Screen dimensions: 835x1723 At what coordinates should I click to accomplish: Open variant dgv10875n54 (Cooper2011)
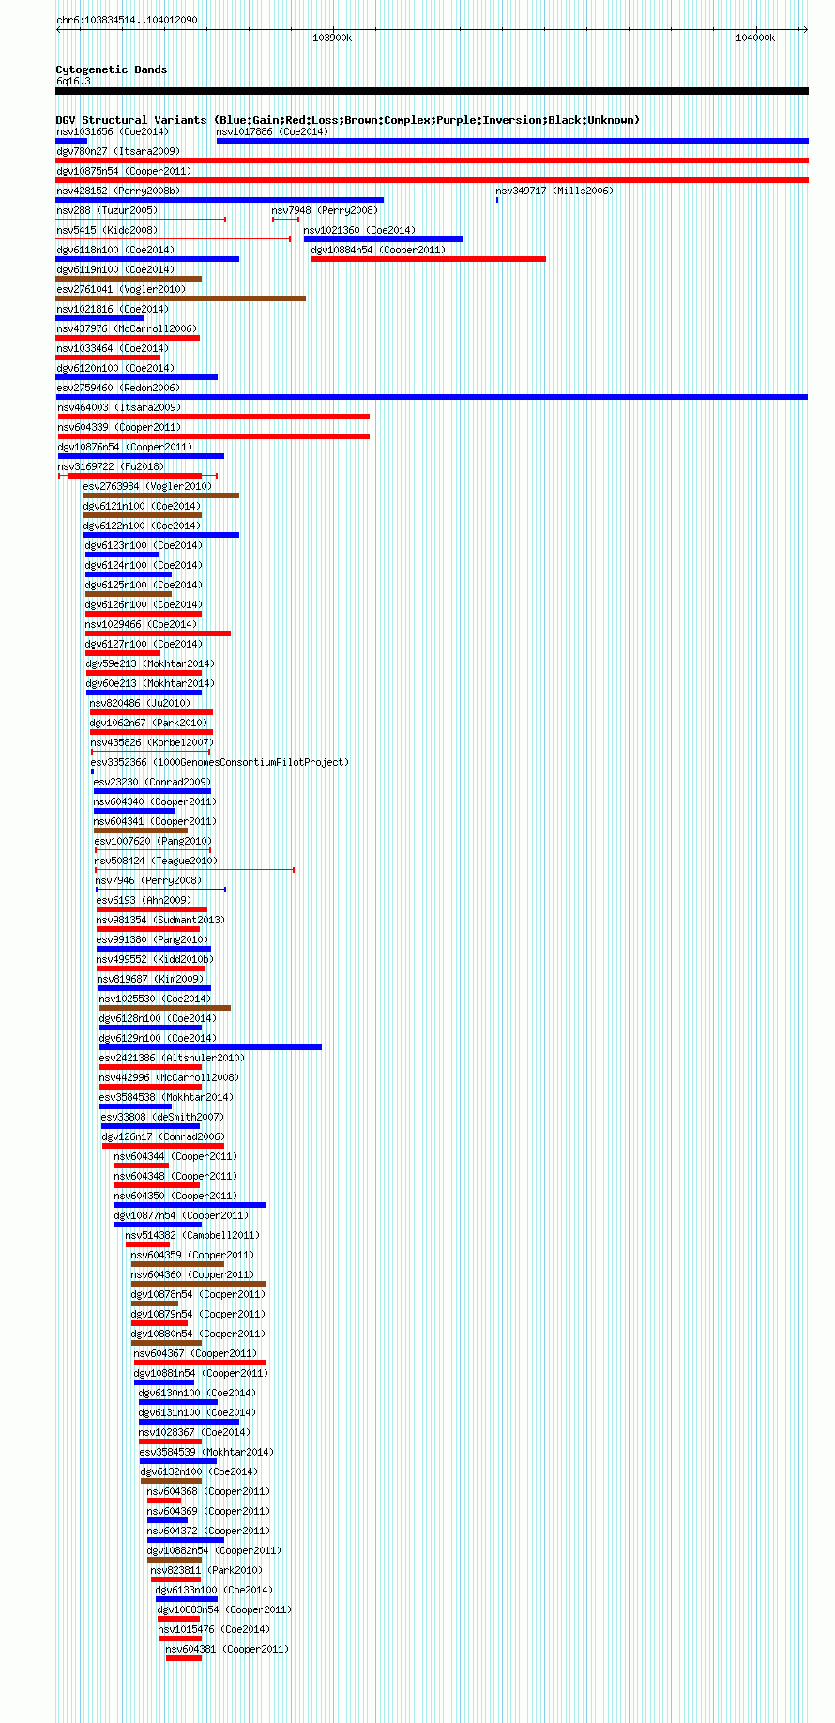click(x=124, y=172)
